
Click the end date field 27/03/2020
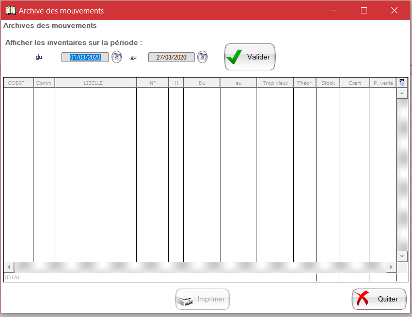[171, 57]
